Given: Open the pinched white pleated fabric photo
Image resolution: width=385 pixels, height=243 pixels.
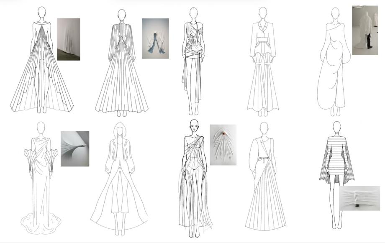Looking at the screenshot, I should click(359, 198).
